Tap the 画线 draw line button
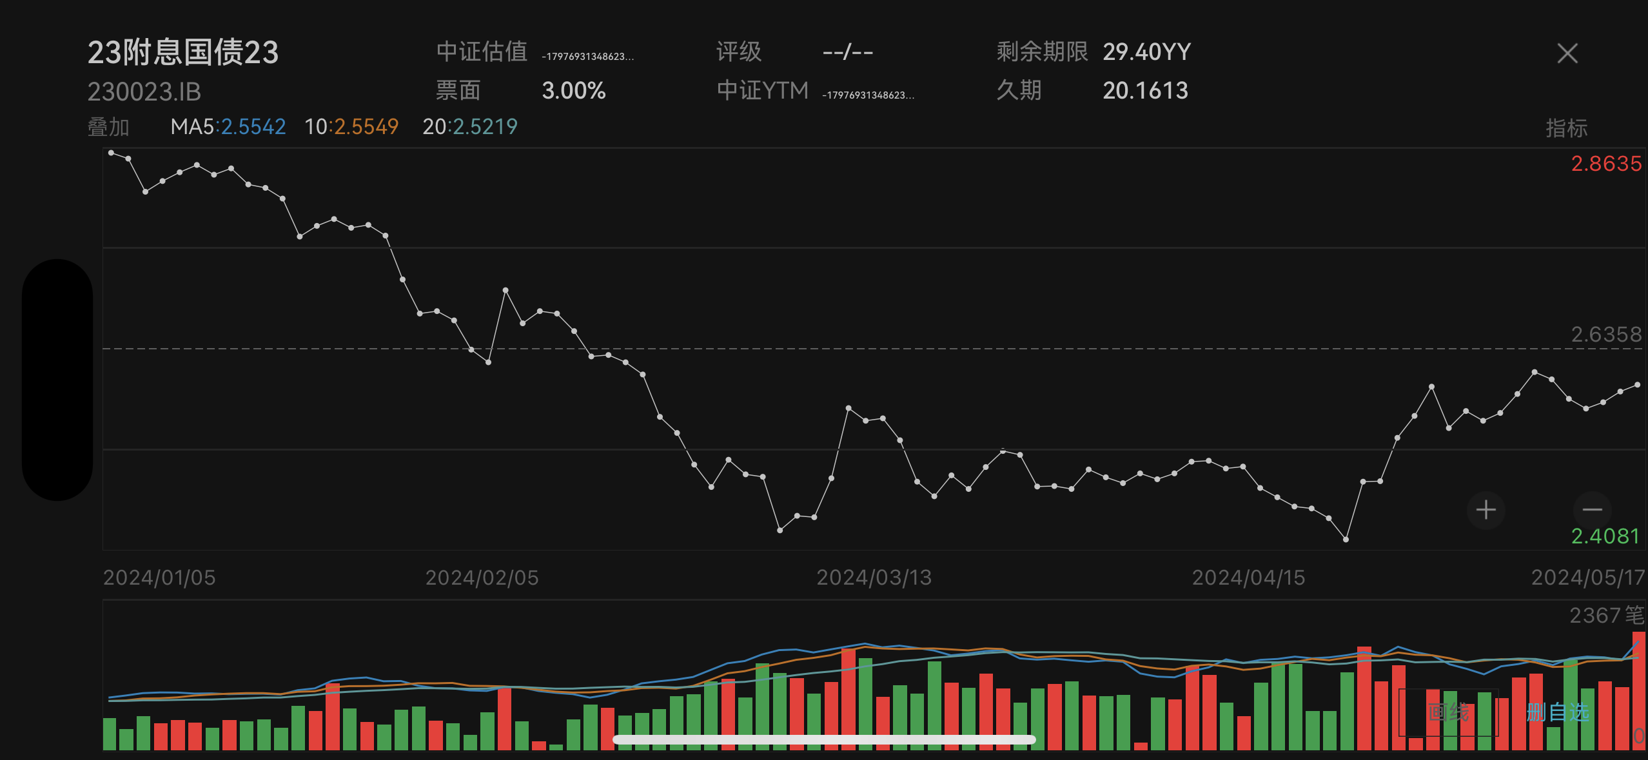 pyautogui.click(x=1448, y=712)
